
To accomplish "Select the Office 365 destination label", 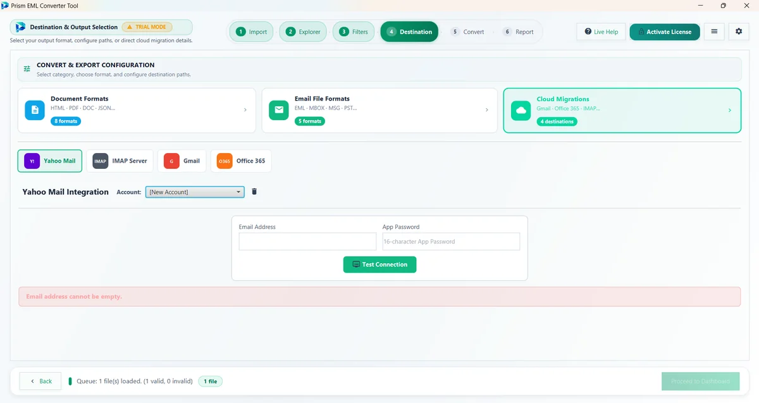I will (250, 161).
